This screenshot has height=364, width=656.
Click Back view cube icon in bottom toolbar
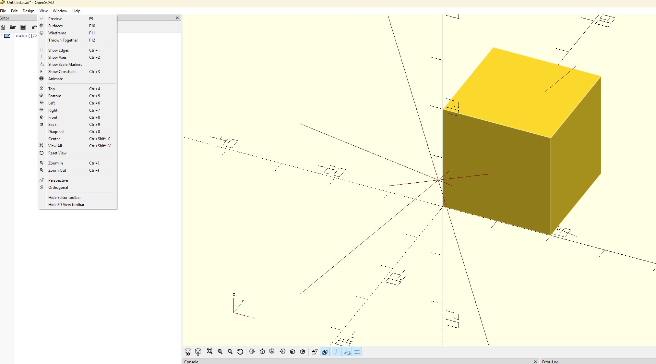[x=303, y=352]
